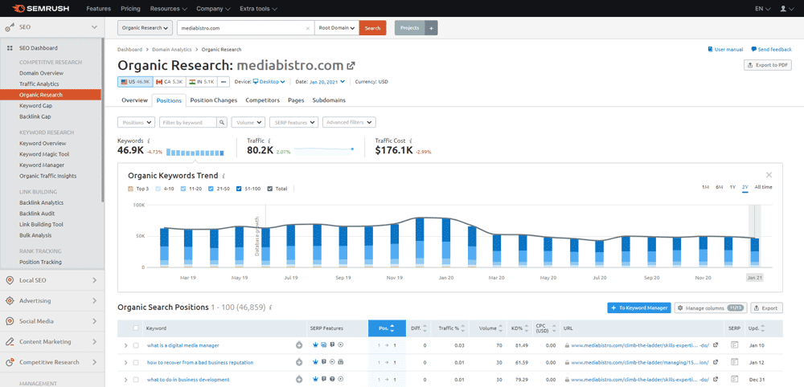
Task: Open User manual link
Action: [x=725, y=50]
